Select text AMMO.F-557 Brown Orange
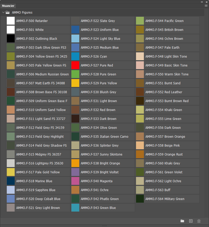Image resolution: width=209 pixels, height=227 pixels. [165, 136]
